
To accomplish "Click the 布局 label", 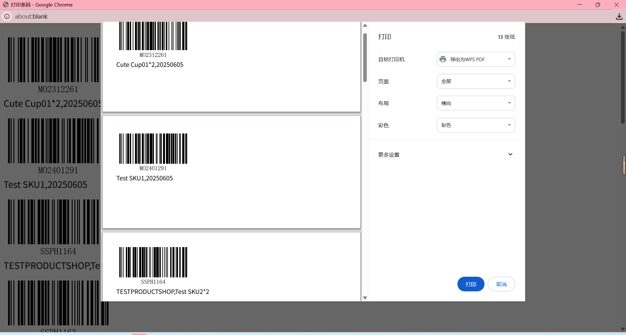I will (383, 103).
